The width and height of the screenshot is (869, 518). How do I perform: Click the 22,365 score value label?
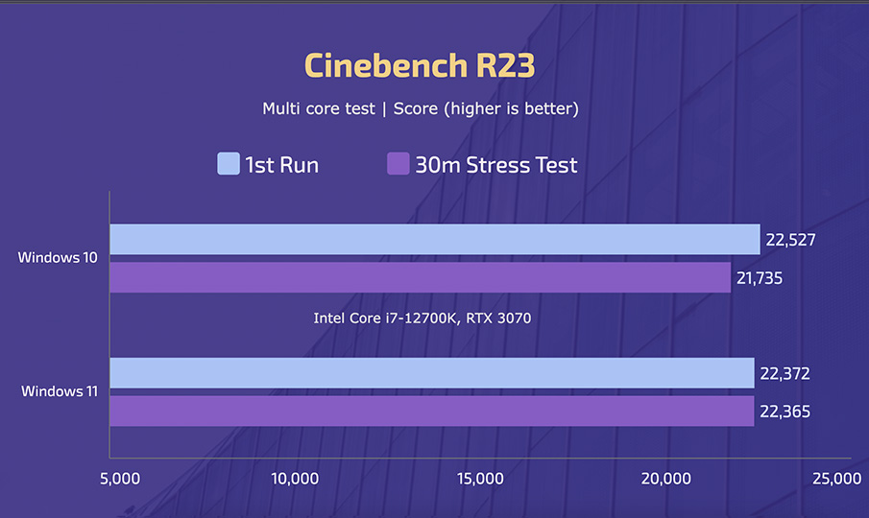(785, 412)
